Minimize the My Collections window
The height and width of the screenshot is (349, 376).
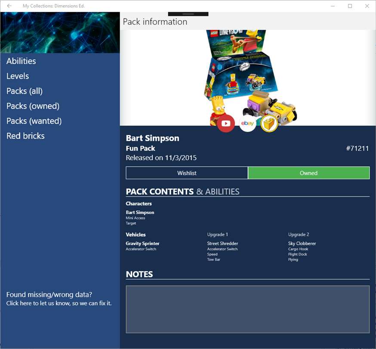coord(333,6)
